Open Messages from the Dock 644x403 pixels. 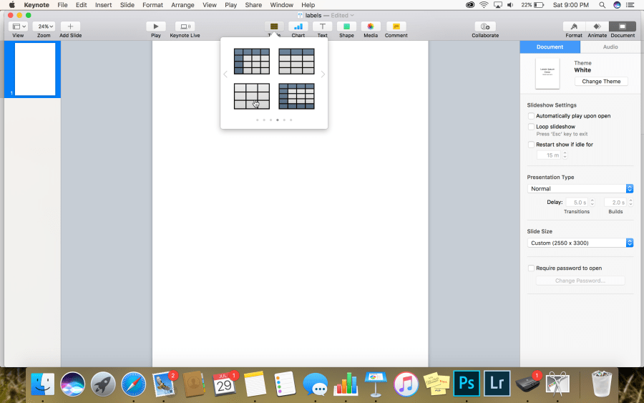pos(315,384)
